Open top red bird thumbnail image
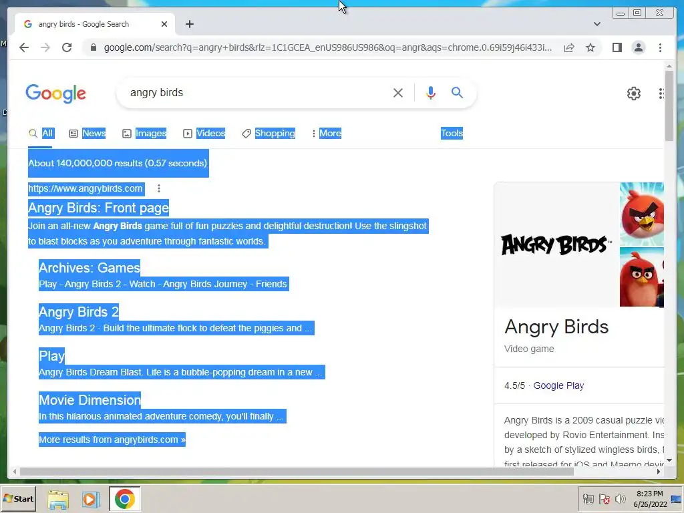684x513 pixels. click(x=642, y=214)
